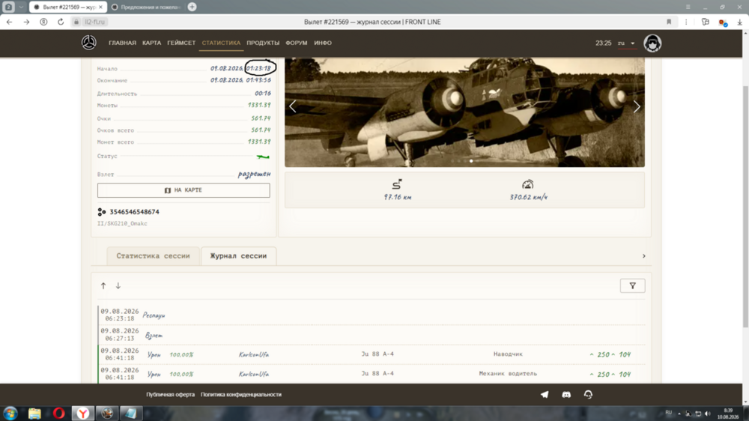
Task: Click the photo carousel dot indicator
Action: [x=471, y=161]
